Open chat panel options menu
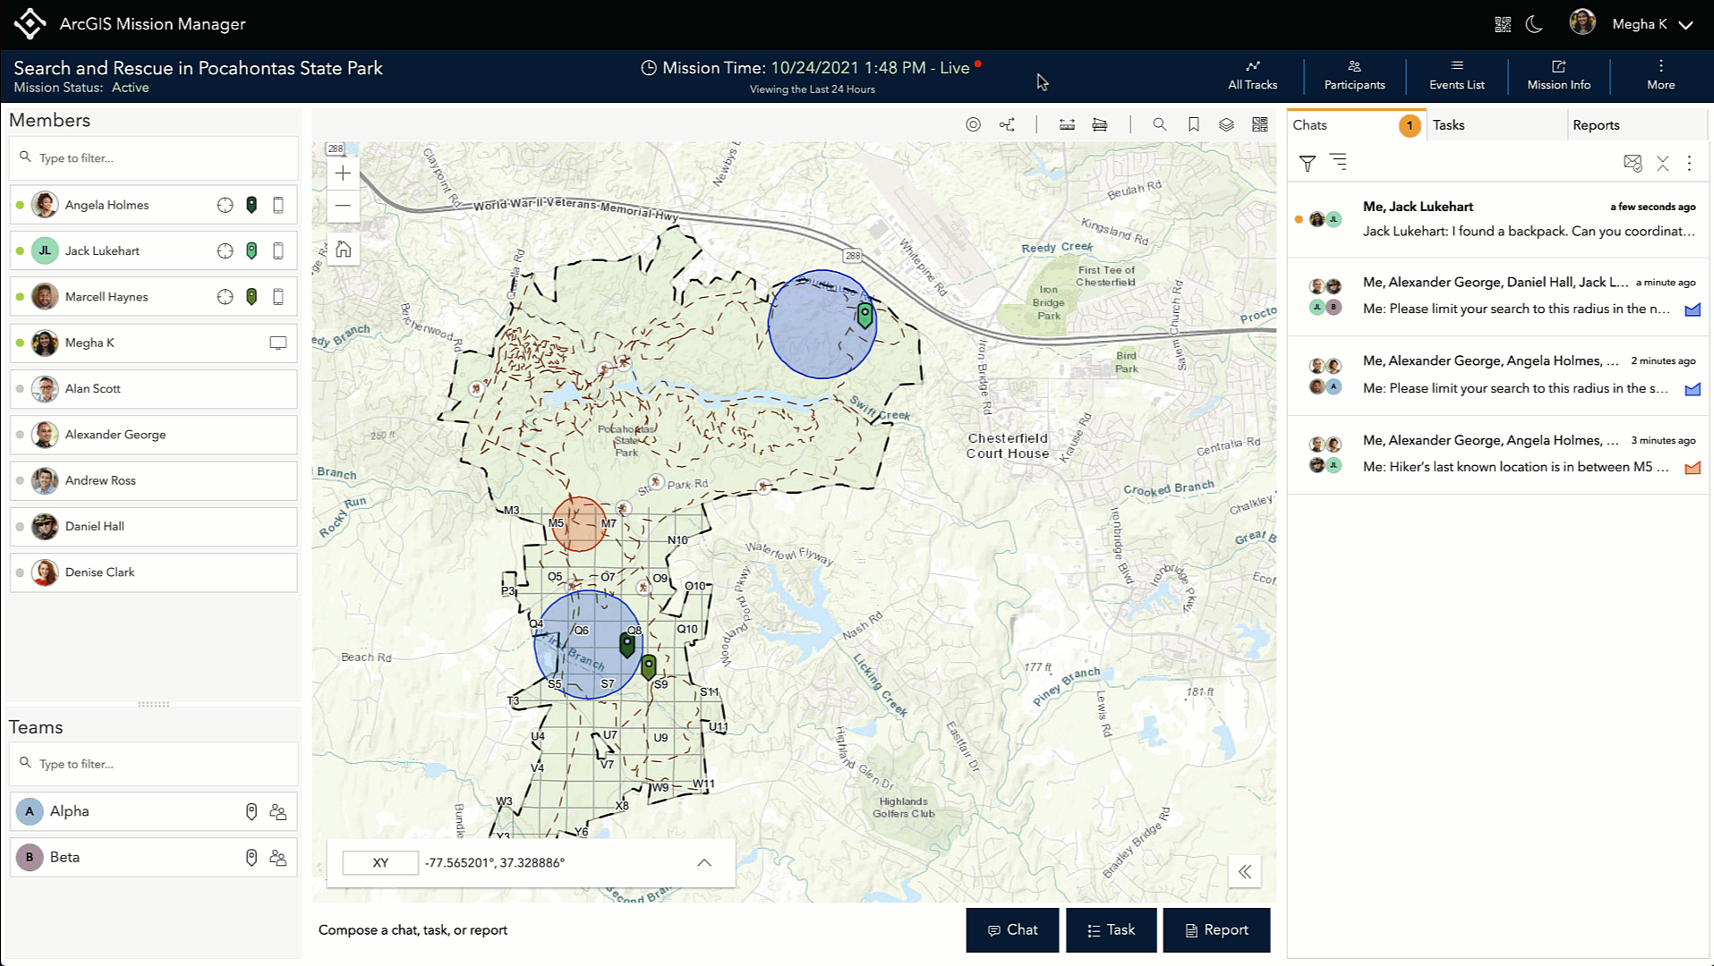The width and height of the screenshot is (1714, 966). [1689, 163]
